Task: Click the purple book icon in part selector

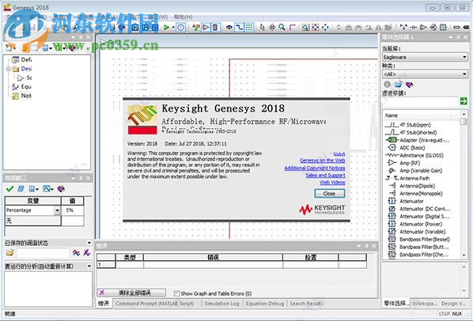Action: coord(410,85)
